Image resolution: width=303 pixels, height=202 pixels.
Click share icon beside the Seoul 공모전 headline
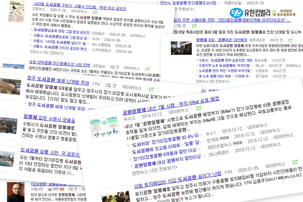95,12
